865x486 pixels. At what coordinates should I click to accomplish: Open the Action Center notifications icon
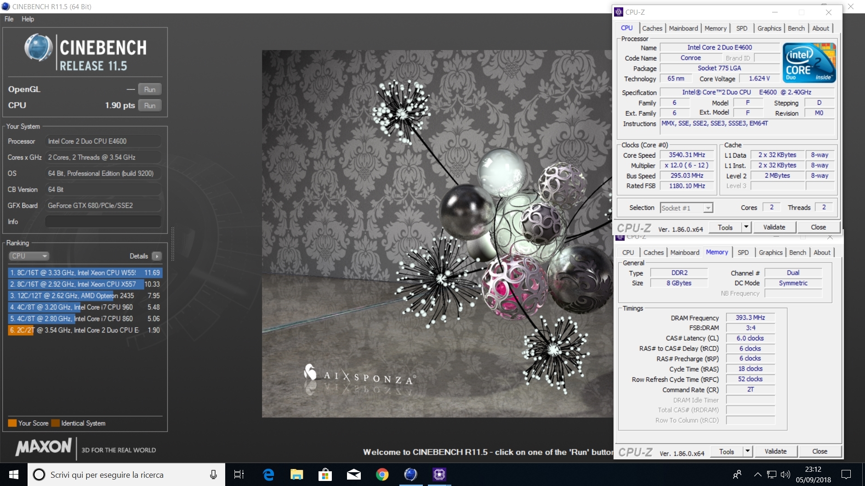(x=846, y=475)
